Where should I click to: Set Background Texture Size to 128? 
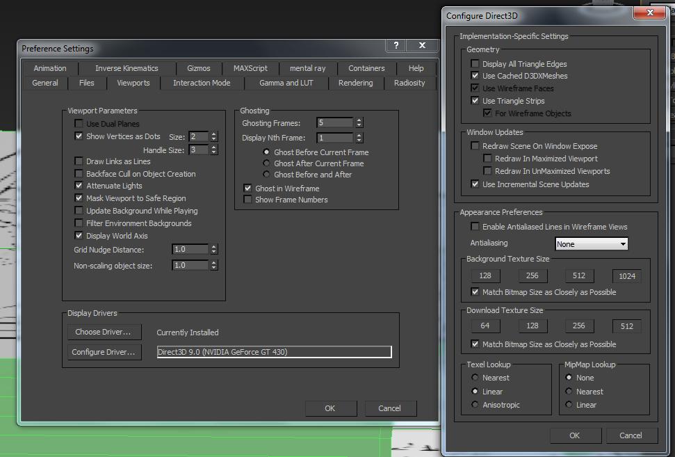pos(485,275)
